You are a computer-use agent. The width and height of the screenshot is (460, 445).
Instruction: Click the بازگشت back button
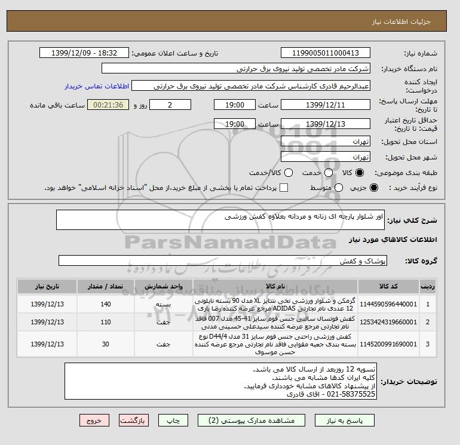[133, 421]
